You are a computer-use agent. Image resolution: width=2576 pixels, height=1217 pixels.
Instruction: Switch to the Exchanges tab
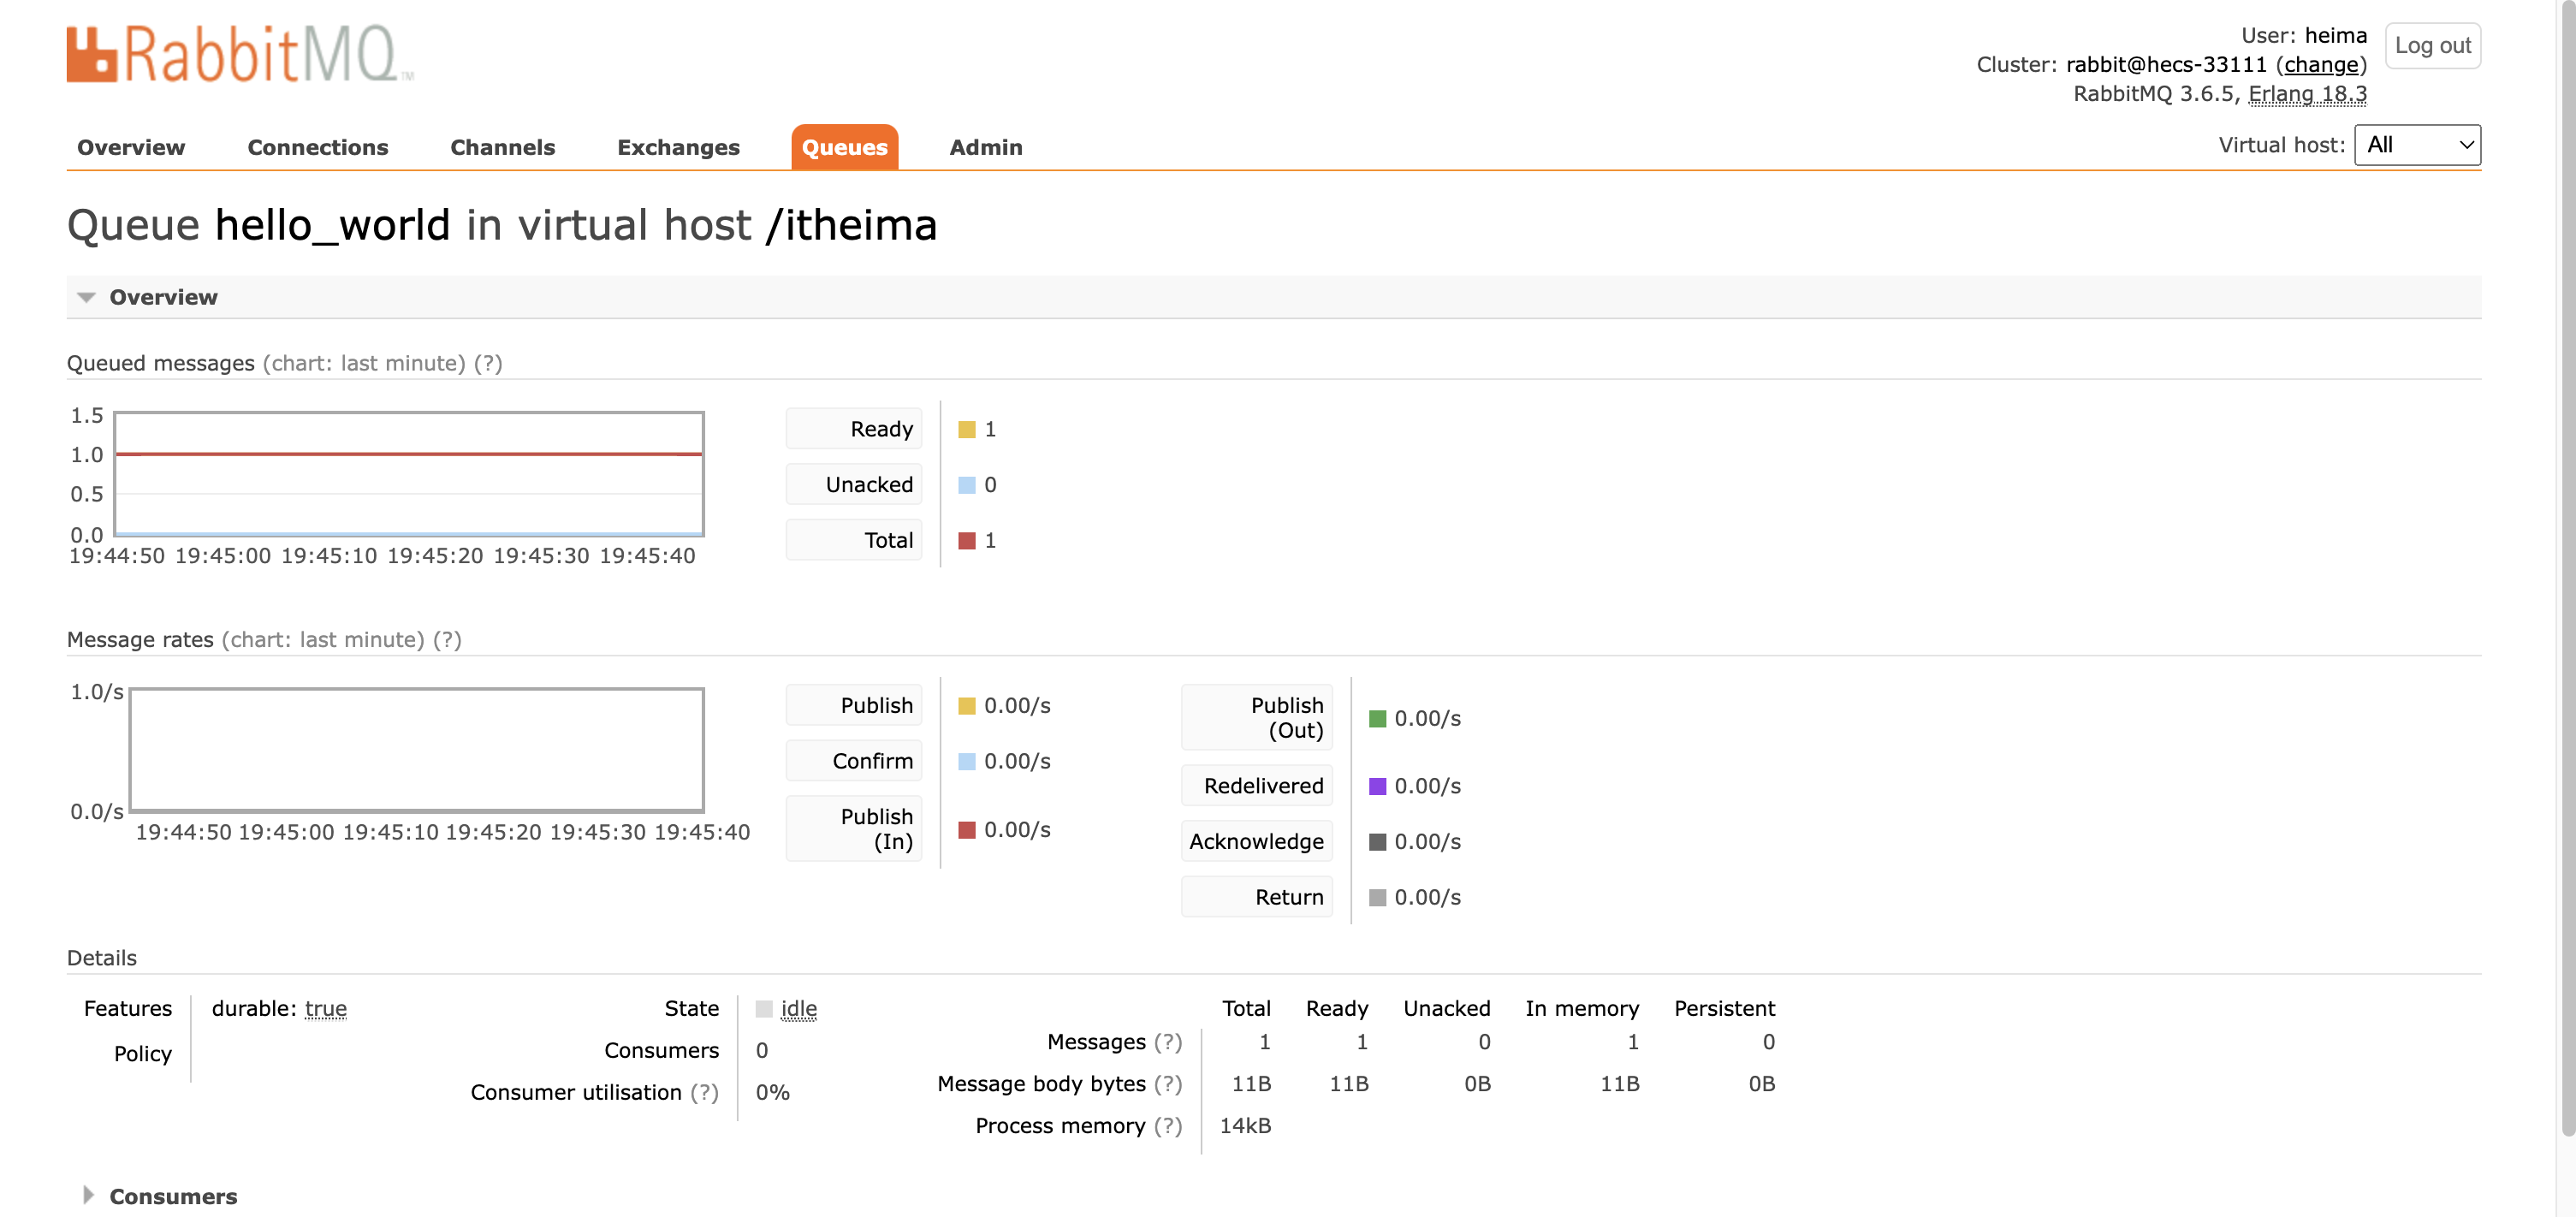[678, 147]
